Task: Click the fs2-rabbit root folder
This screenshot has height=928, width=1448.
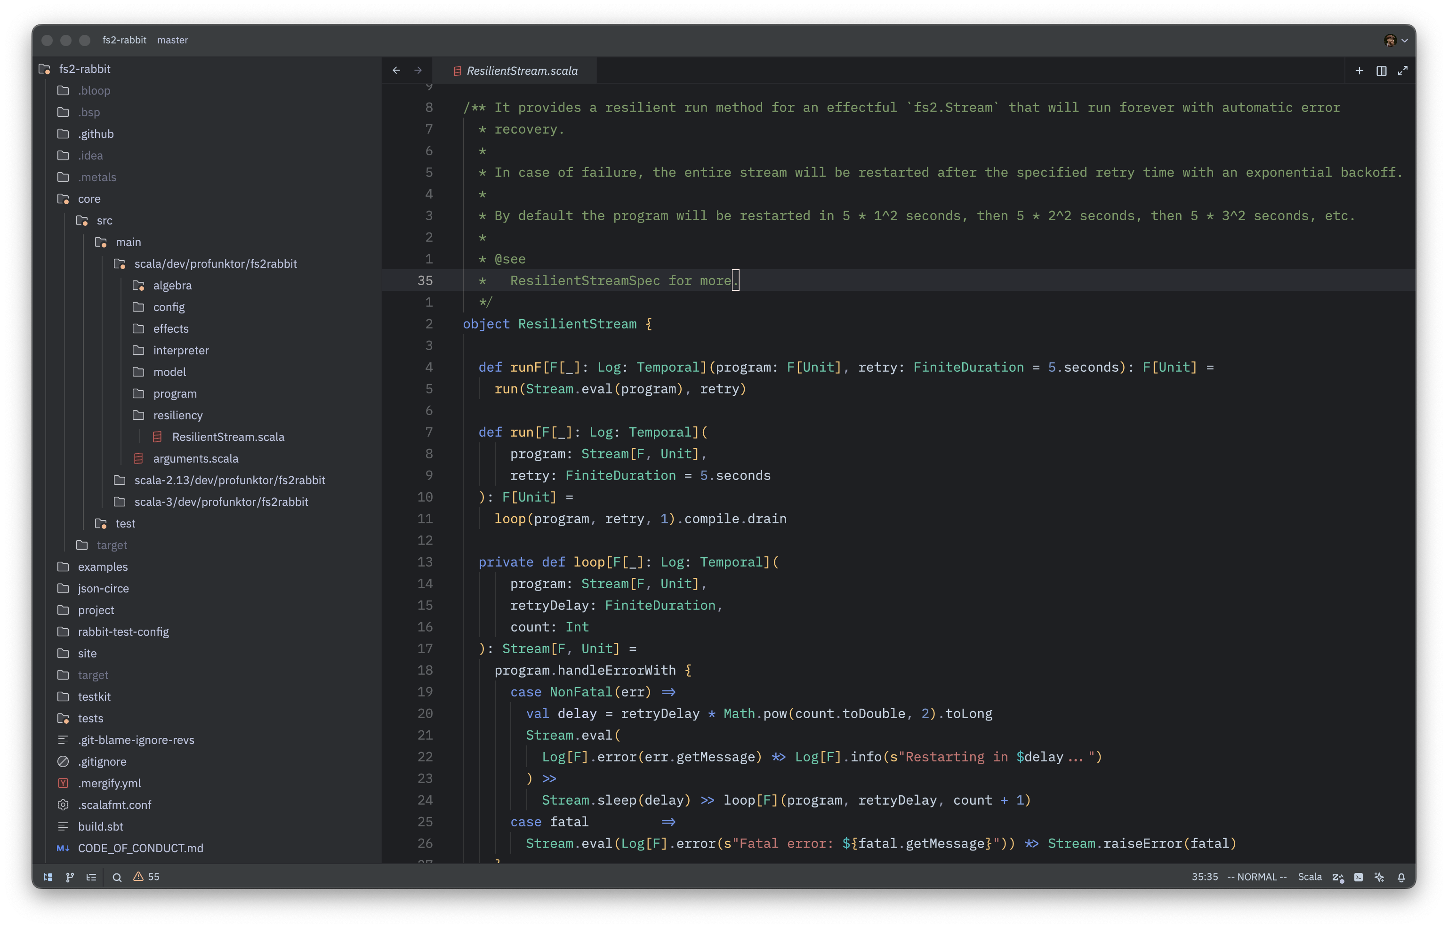Action: coord(84,69)
